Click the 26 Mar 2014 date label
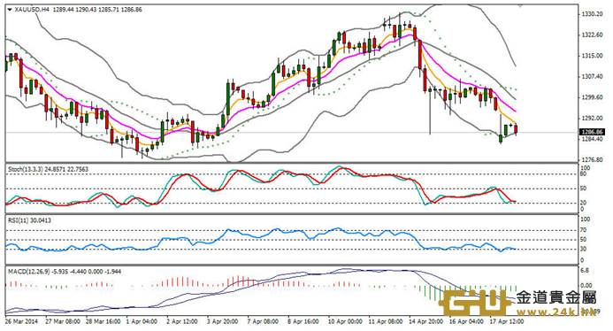The width and height of the screenshot is (613, 331). [x=21, y=321]
